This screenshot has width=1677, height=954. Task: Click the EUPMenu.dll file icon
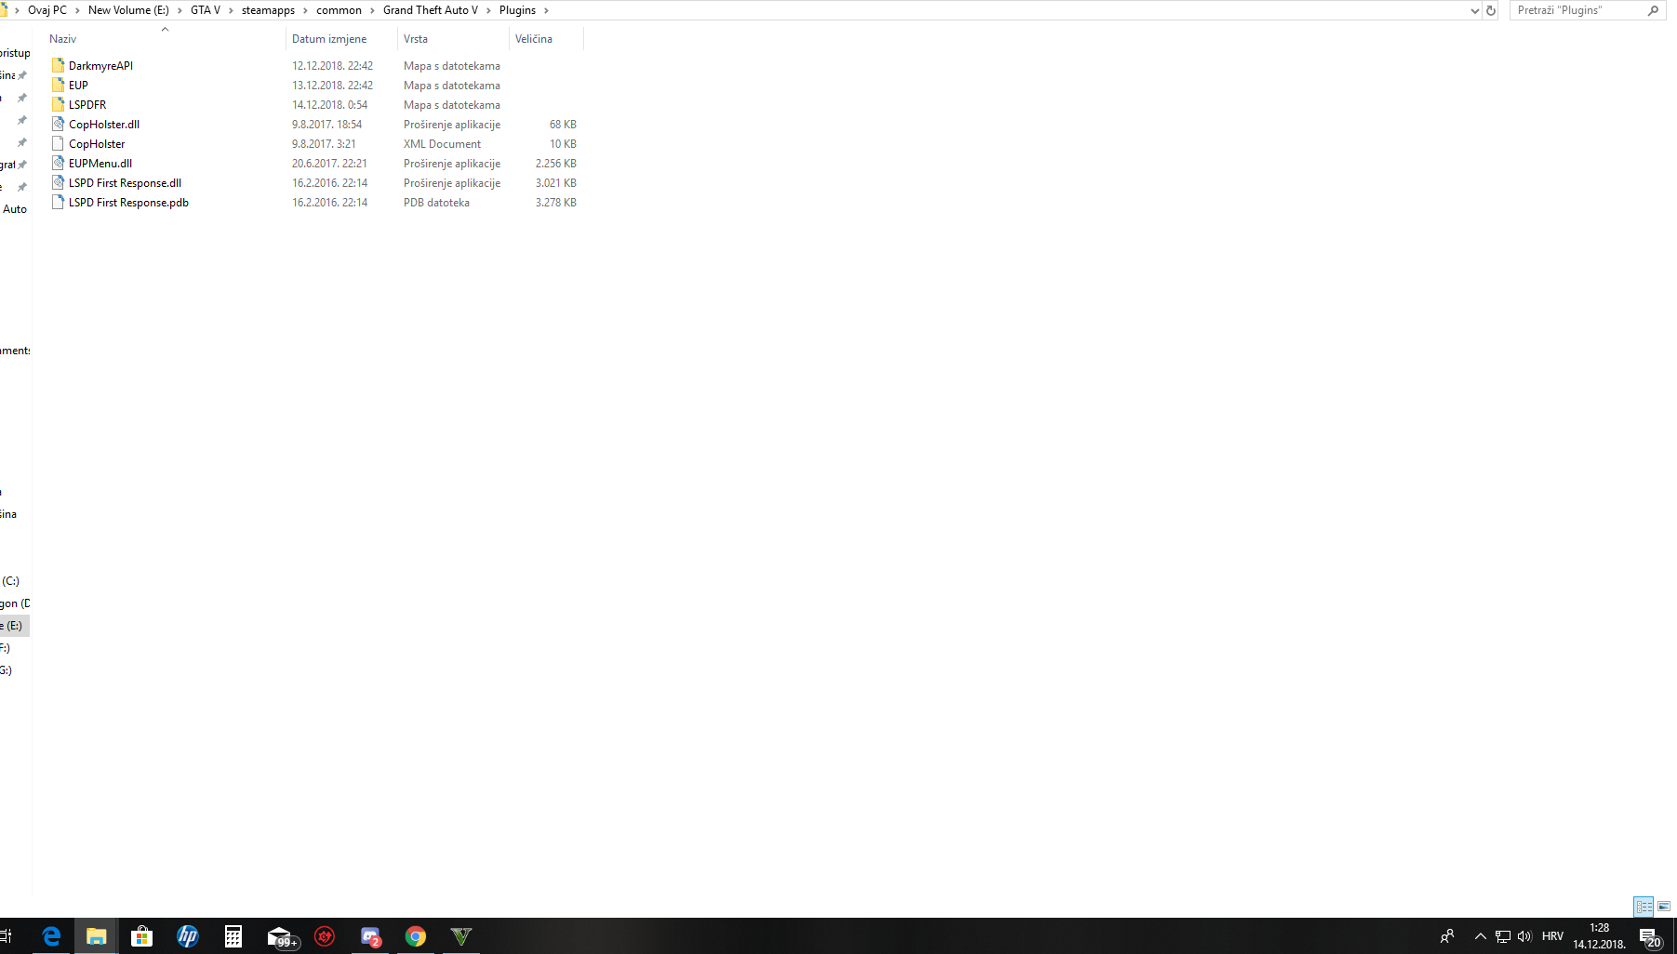(x=58, y=163)
